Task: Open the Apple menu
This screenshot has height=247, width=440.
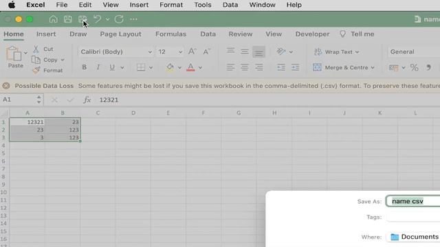Action: point(12,5)
